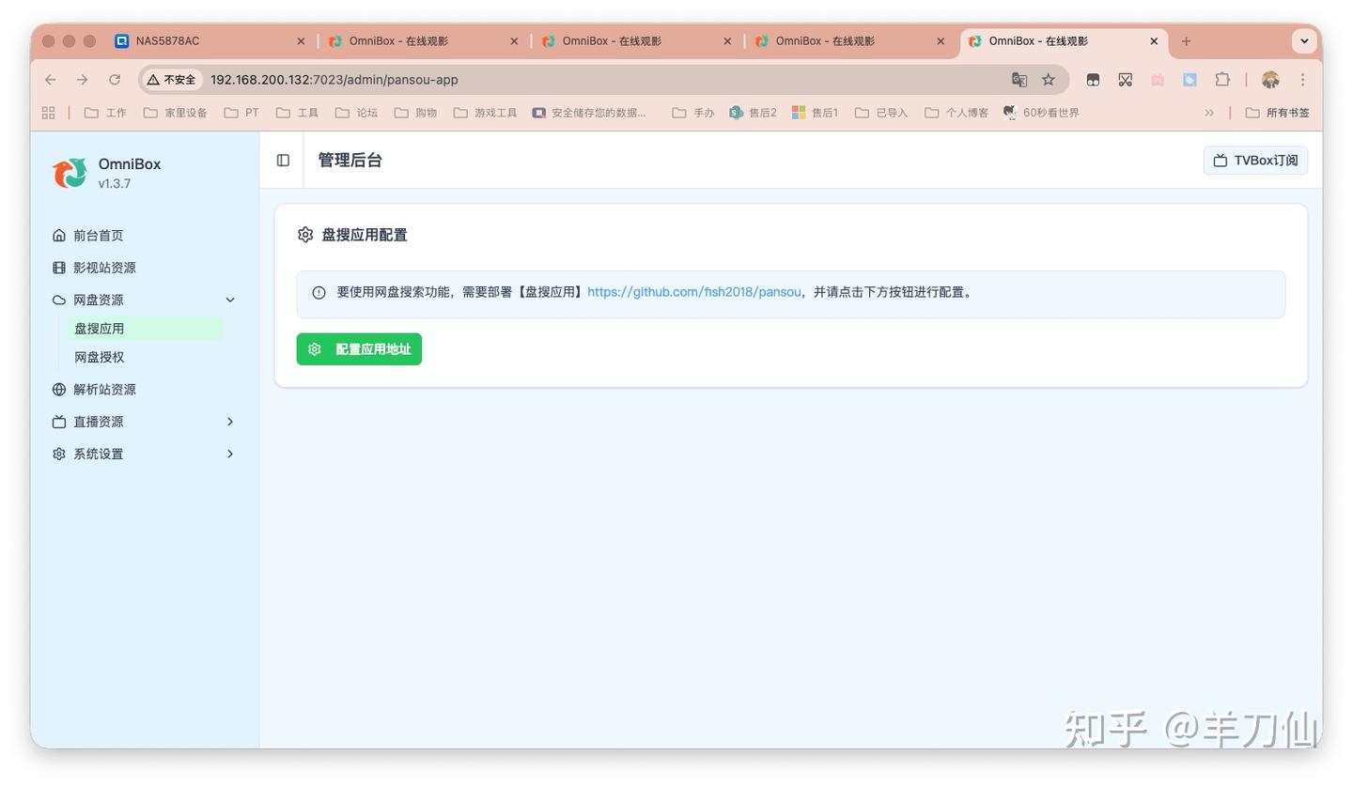1353x786 pixels.
Task: Click the translate page icon
Action: [x=1019, y=80]
